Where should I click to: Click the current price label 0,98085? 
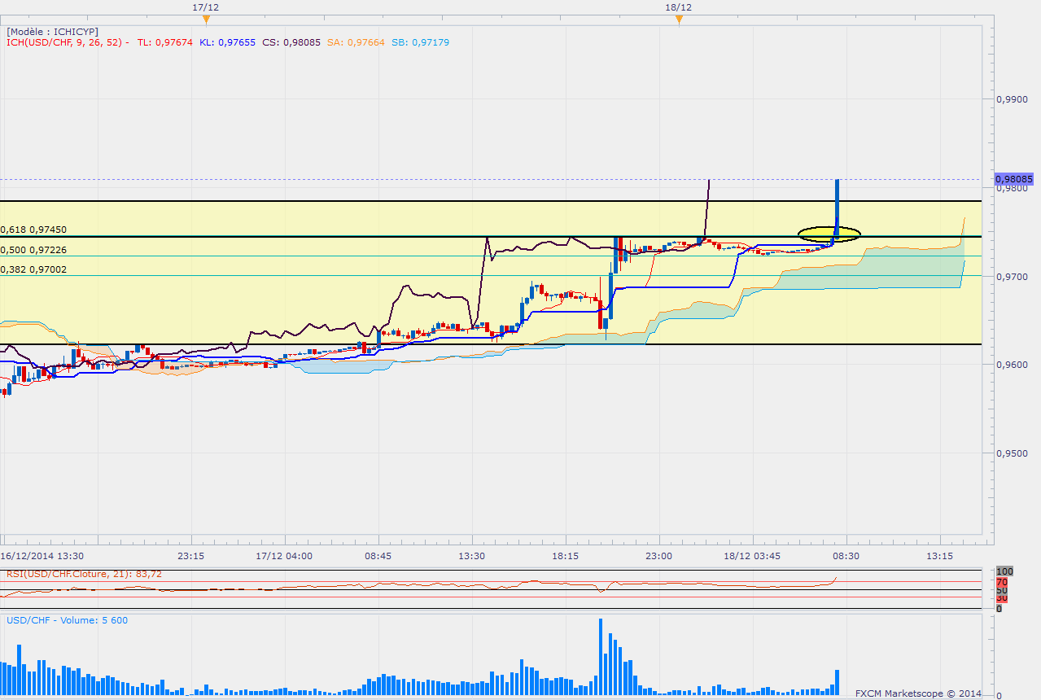(x=1013, y=178)
